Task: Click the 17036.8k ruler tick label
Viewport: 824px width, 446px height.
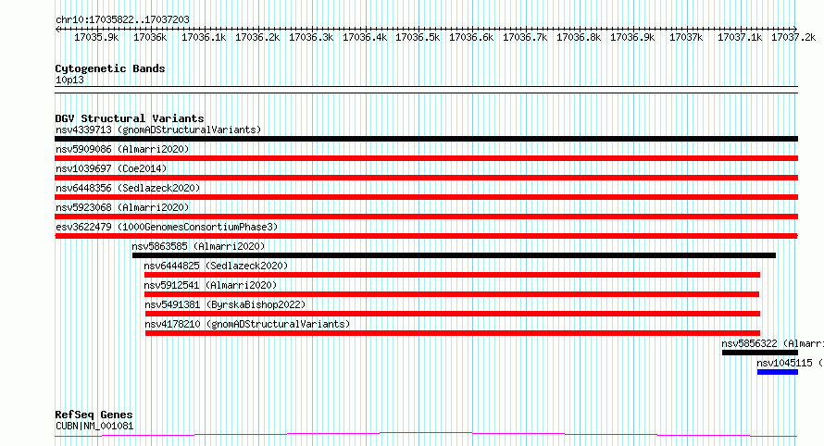Action: 579,37
